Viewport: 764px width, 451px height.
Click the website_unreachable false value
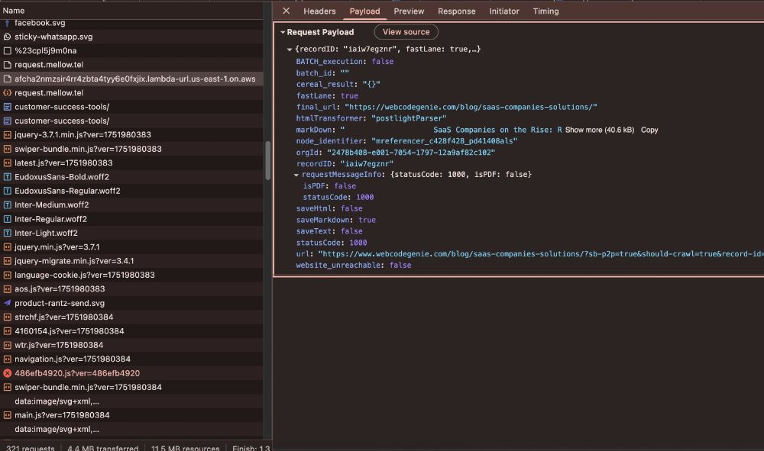point(400,265)
